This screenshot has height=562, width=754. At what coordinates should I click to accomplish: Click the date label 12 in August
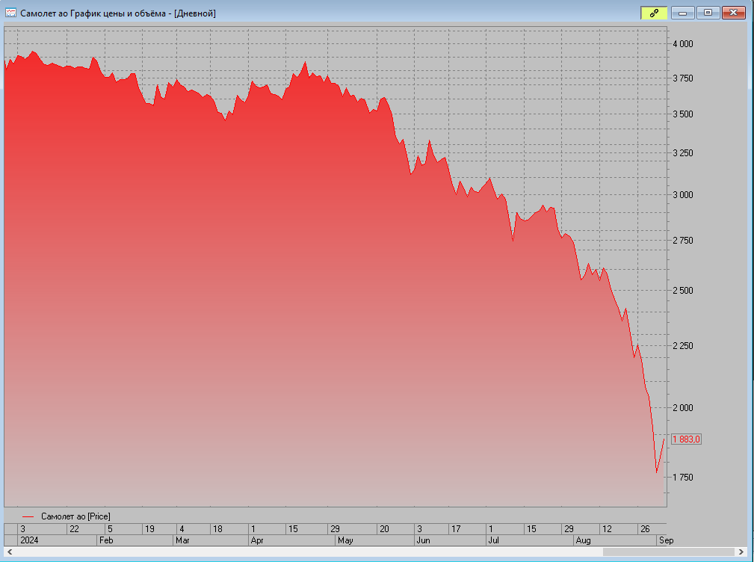pyautogui.click(x=607, y=529)
